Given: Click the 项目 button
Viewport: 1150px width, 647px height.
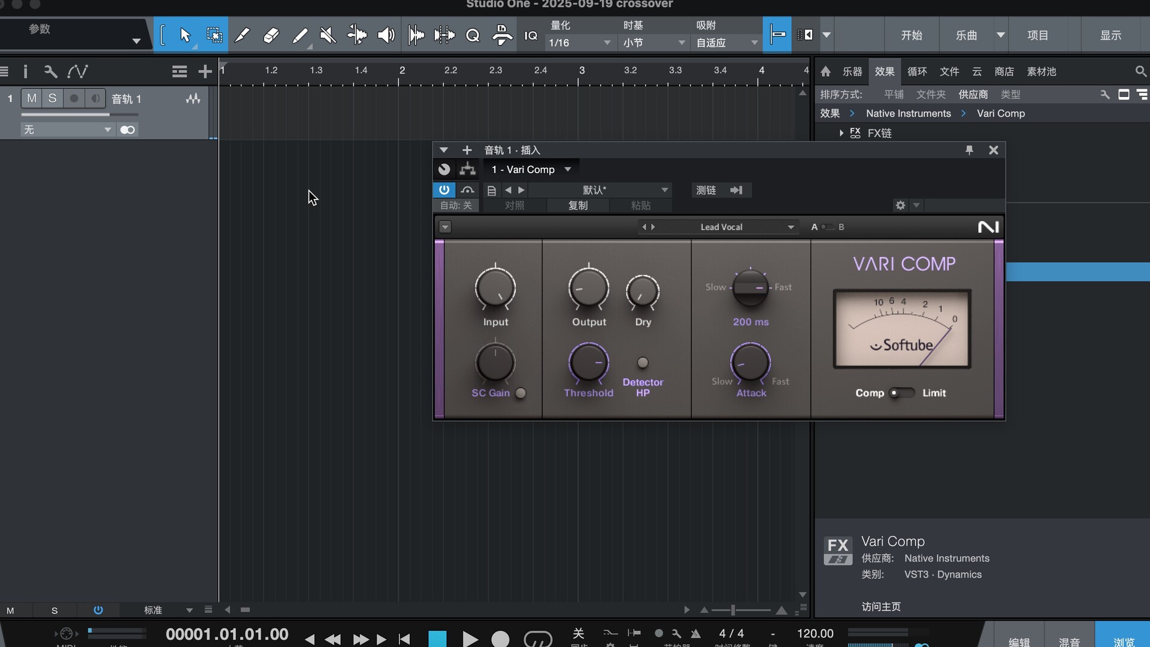Looking at the screenshot, I should click(x=1038, y=35).
